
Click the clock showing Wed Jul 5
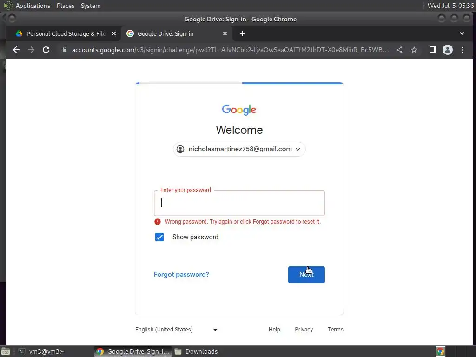coord(450,6)
